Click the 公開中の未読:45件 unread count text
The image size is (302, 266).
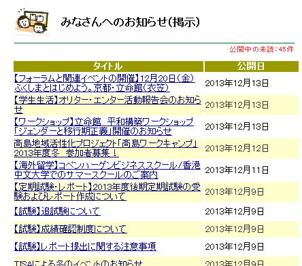click(x=262, y=50)
